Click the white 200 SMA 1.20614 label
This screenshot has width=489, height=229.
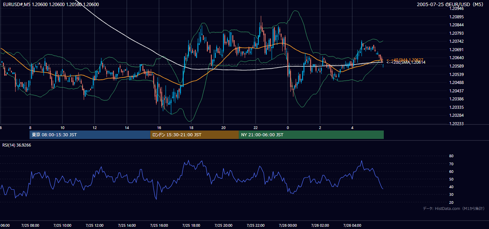click(x=406, y=62)
